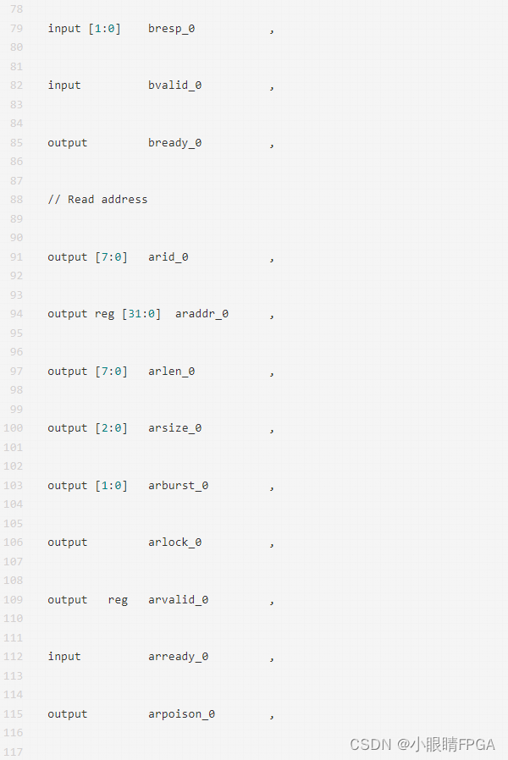508x760 pixels.
Task: Click the arsize_0 output name
Action: tap(174, 427)
